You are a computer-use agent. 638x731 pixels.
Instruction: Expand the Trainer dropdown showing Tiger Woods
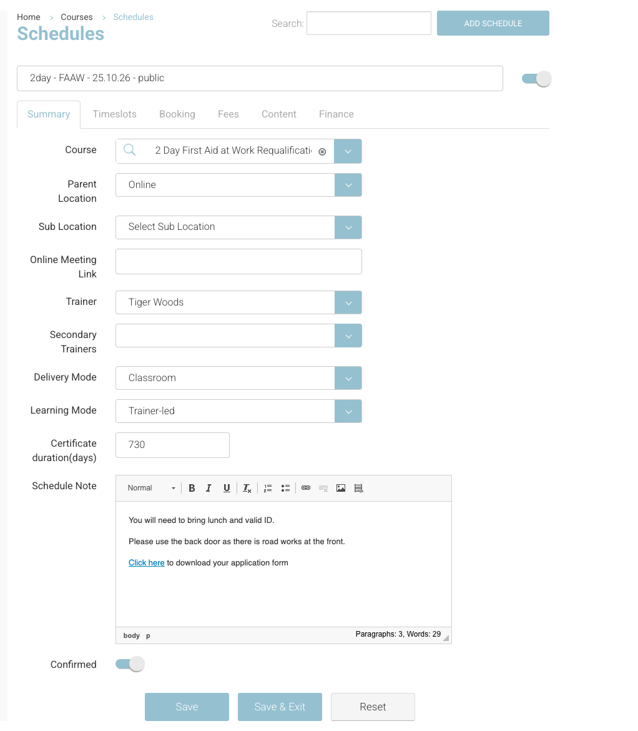point(348,302)
